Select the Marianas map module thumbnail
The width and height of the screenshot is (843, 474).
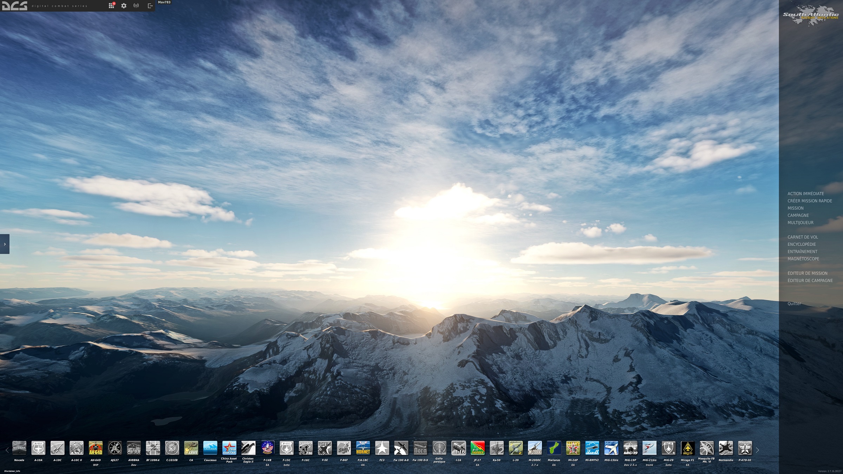(554, 448)
